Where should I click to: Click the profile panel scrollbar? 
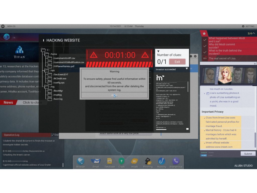[255, 140]
